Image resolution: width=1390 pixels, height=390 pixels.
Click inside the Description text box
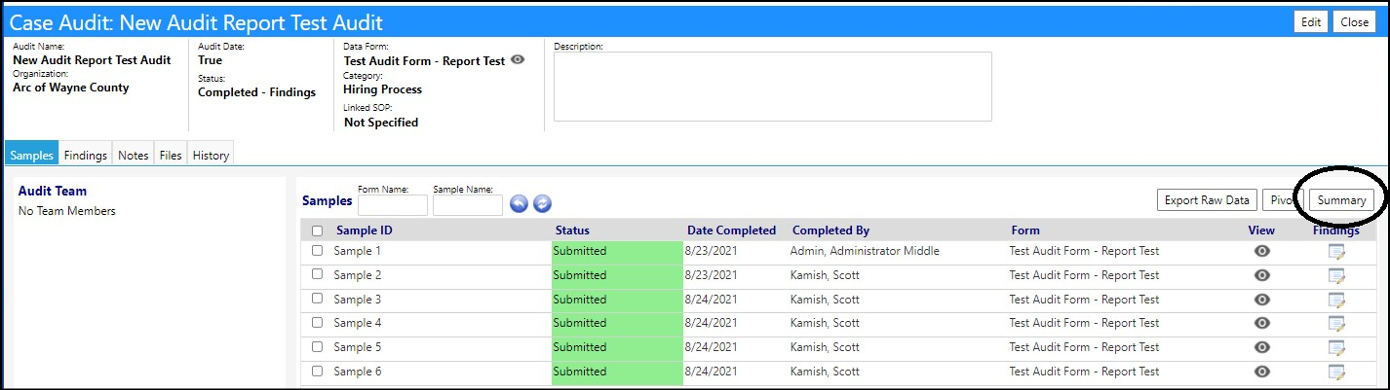pos(773,87)
